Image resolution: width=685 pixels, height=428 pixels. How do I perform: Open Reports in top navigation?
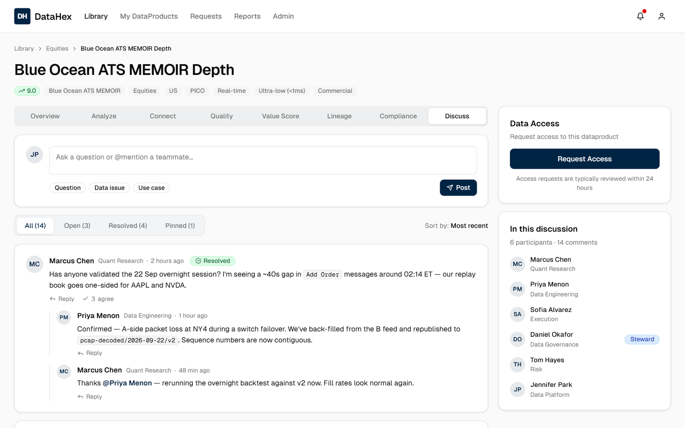point(247,16)
